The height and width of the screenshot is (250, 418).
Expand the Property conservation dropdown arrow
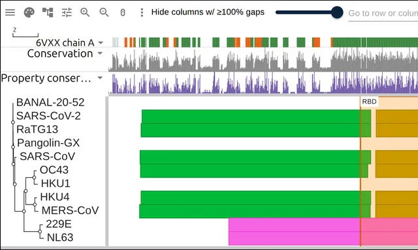pos(100,78)
